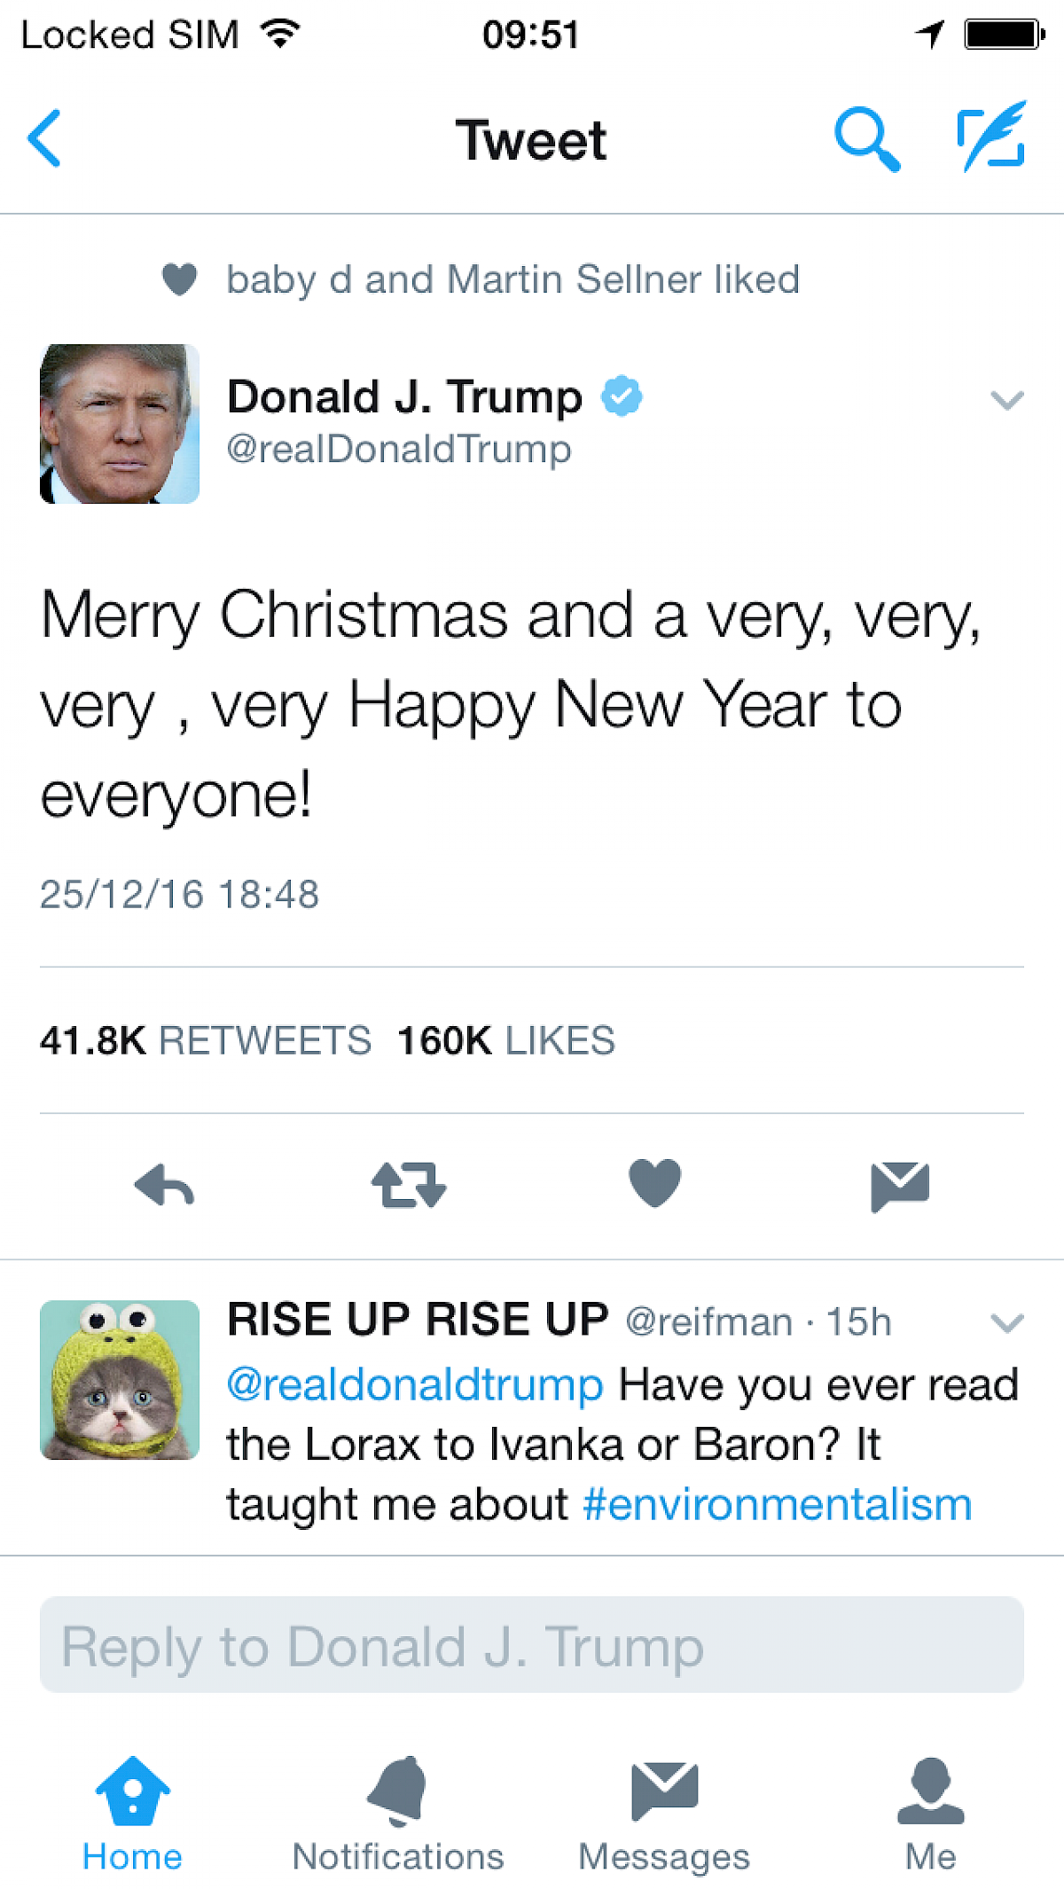Tap the @realdonaldtrump mention link
This screenshot has width=1064, height=1889.
click(x=415, y=1384)
